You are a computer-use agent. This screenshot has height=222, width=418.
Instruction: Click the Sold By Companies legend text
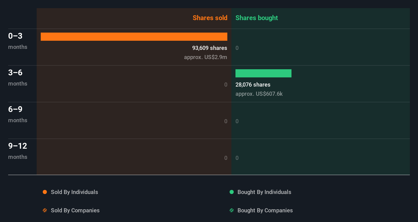click(75, 210)
